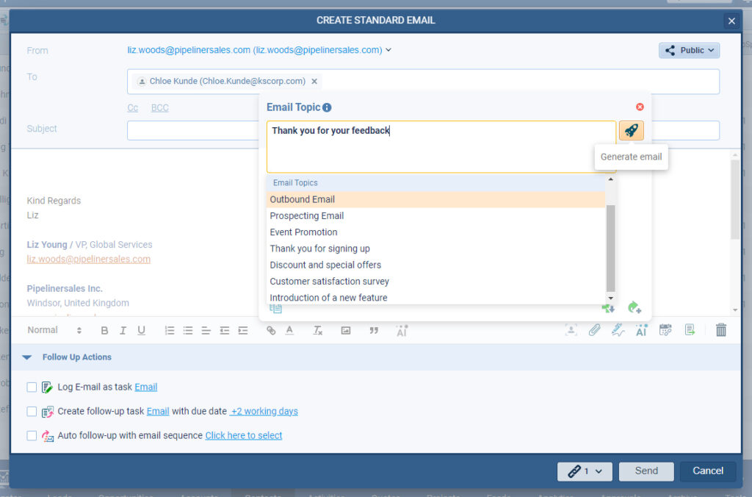
Task: Click the trash icon to discard email
Action: pos(720,330)
